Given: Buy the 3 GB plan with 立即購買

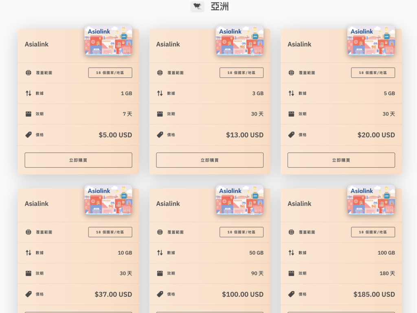Looking at the screenshot, I should click(210, 160).
